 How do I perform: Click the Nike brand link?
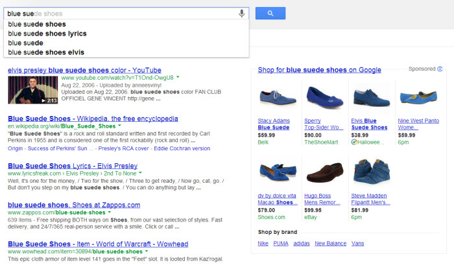[263, 244]
